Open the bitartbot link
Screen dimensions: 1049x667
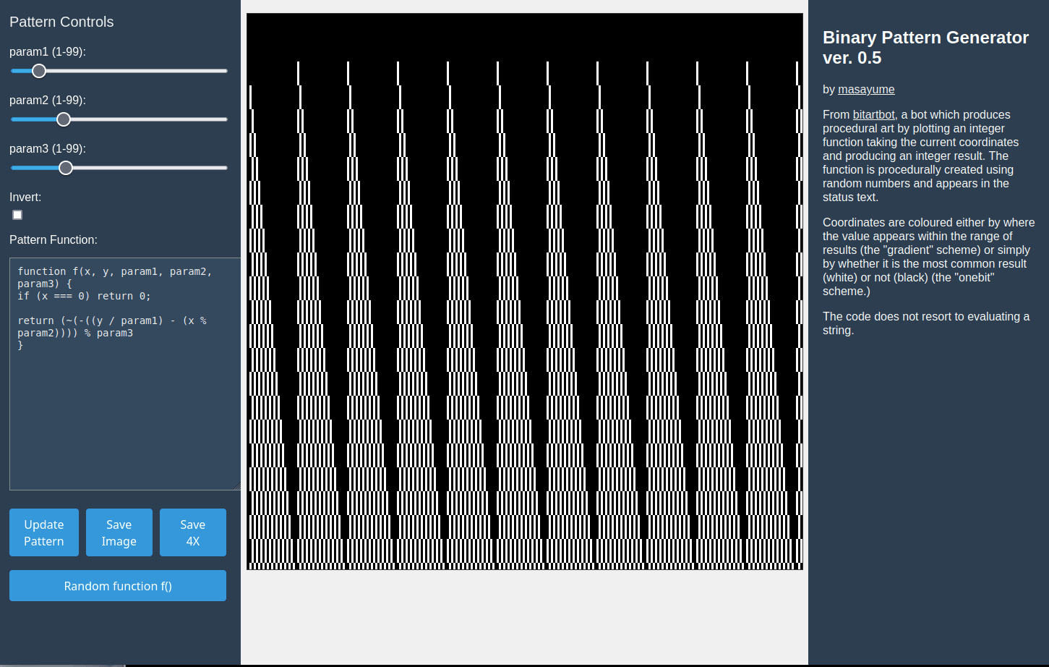pyautogui.click(x=873, y=114)
